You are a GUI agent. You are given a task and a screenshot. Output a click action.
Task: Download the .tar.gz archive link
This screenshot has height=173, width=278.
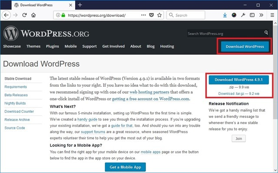(238, 94)
